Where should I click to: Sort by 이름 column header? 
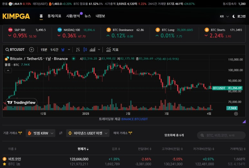pyautogui.click(x=12, y=149)
